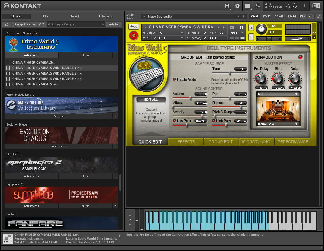Screen dimensions: 324x251
Task: Open the multi rack preset menu arrow
Action: click(144, 16)
